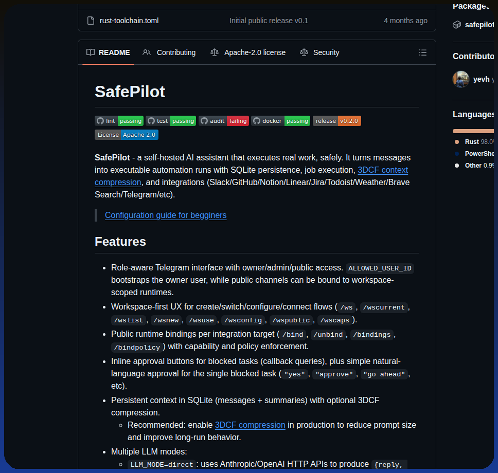498x473 pixels.
Task: Click the package cube icon beside safepilot
Action: pos(457,25)
